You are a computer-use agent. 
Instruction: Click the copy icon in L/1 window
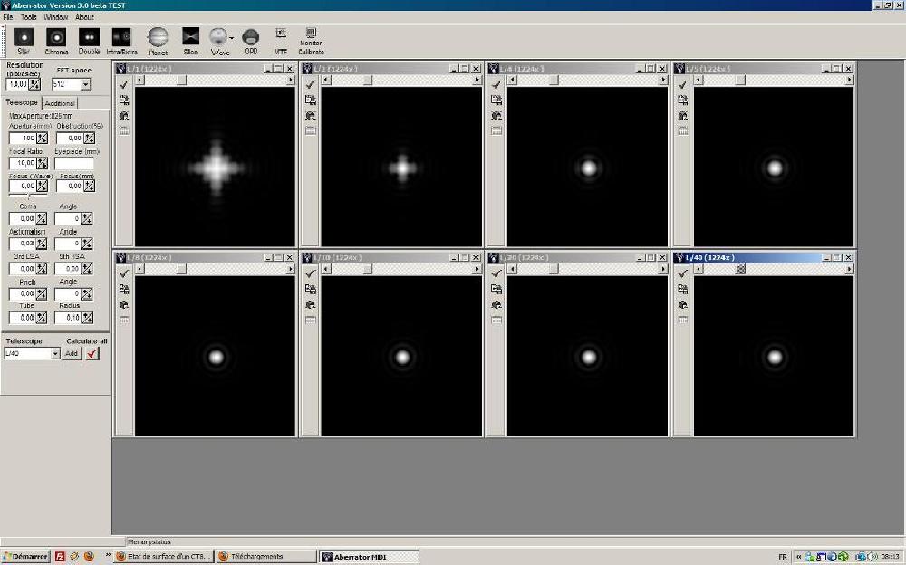coord(124,100)
